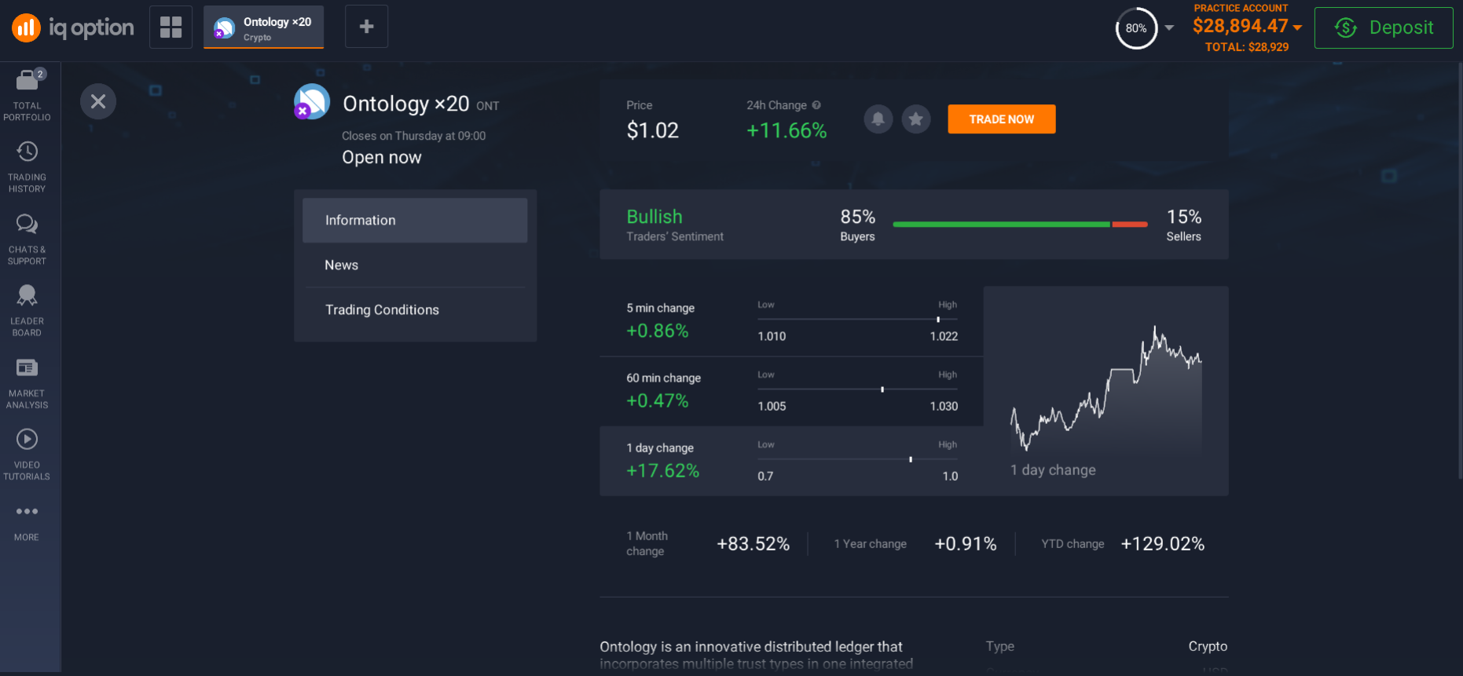This screenshot has width=1463, height=676.
Task: Click the Open now status text
Action: pos(382,158)
